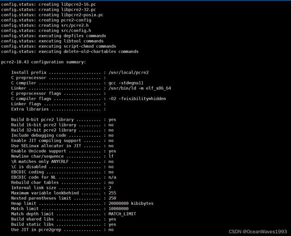Click the empty 'C preprocessor' row label
This screenshot has height=236, width=291.
28,78
